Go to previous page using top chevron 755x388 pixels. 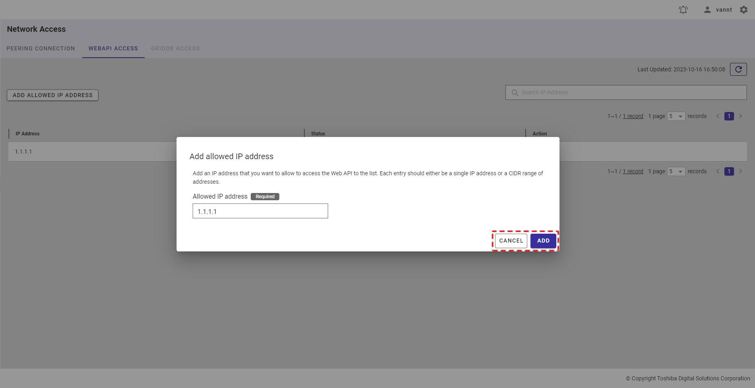tap(718, 116)
